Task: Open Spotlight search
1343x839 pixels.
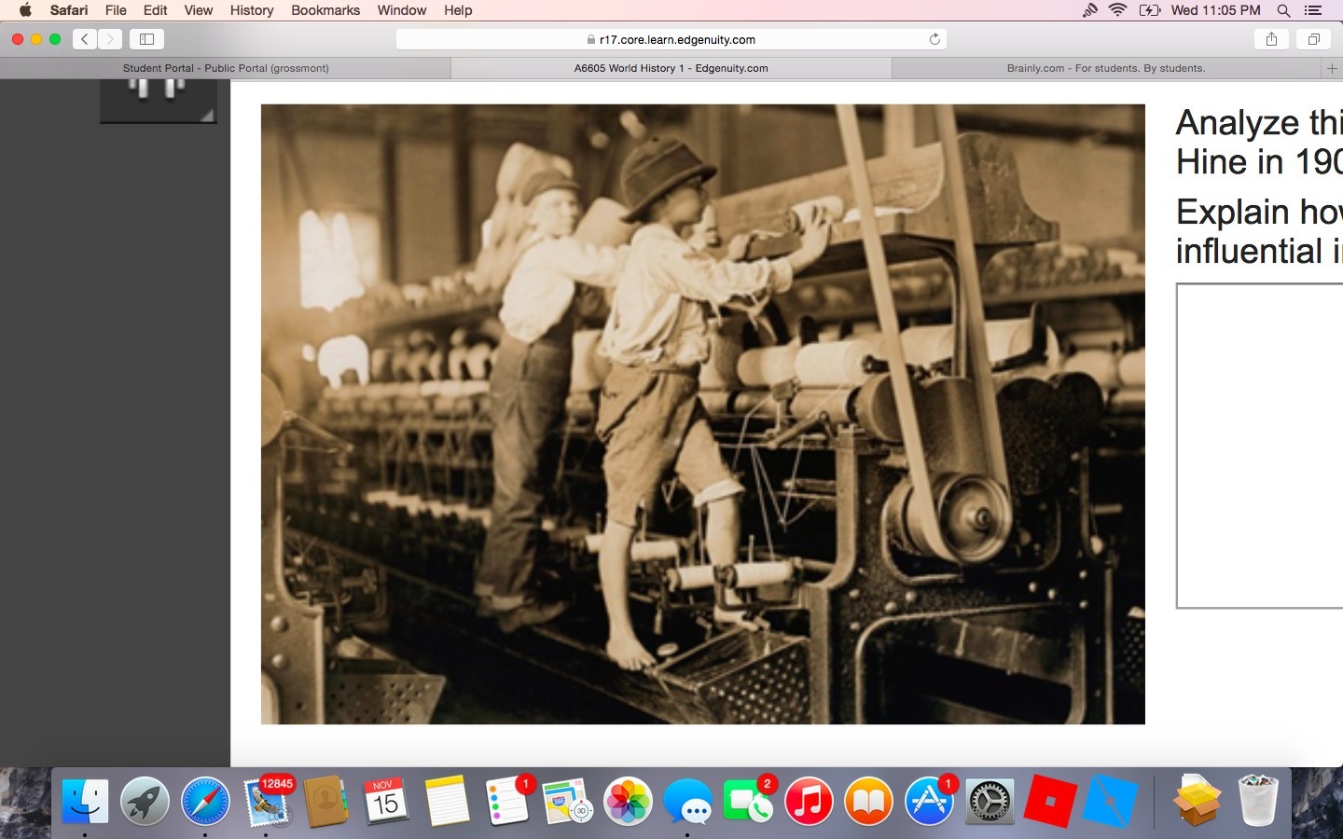Action: 1283,10
